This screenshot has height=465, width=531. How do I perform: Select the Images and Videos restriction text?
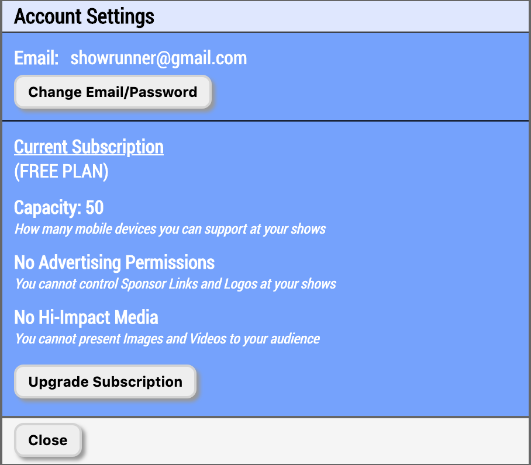coord(166,338)
